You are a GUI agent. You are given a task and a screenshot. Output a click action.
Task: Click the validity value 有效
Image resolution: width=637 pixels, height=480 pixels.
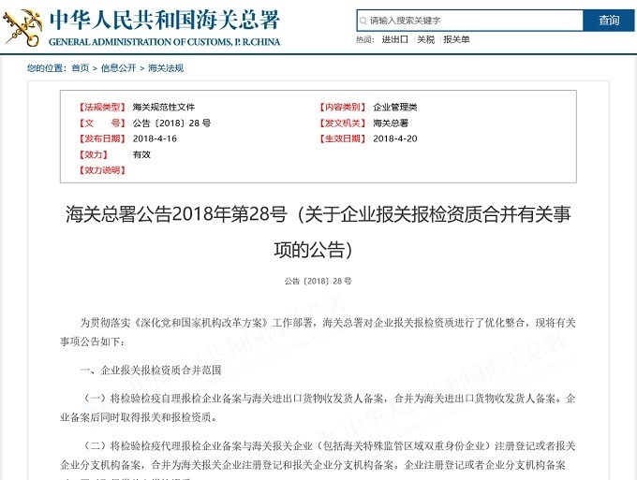[141, 154]
